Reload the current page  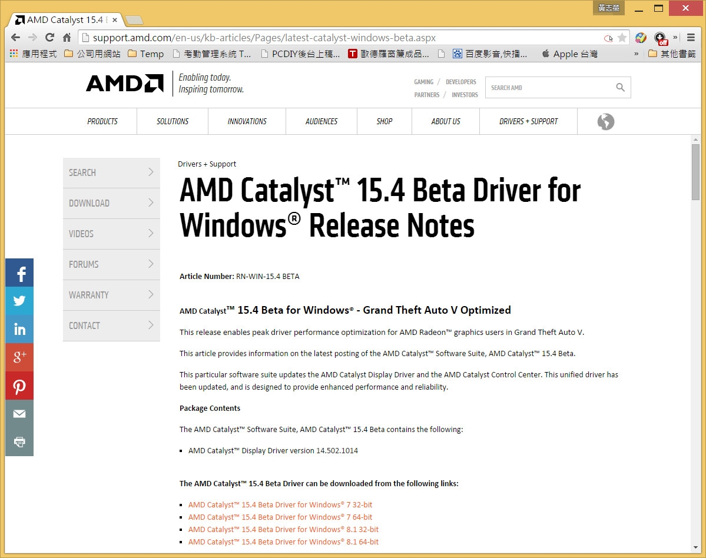click(49, 38)
